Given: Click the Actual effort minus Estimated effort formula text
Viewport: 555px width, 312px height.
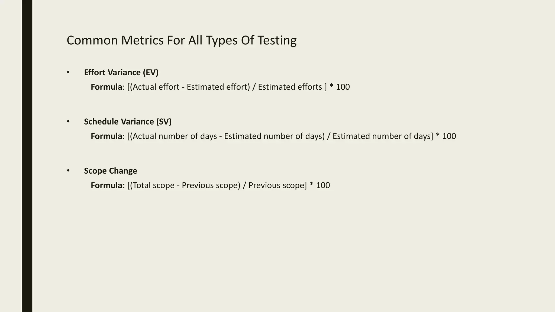Looking at the screenshot, I should pyautogui.click(x=238, y=87).
